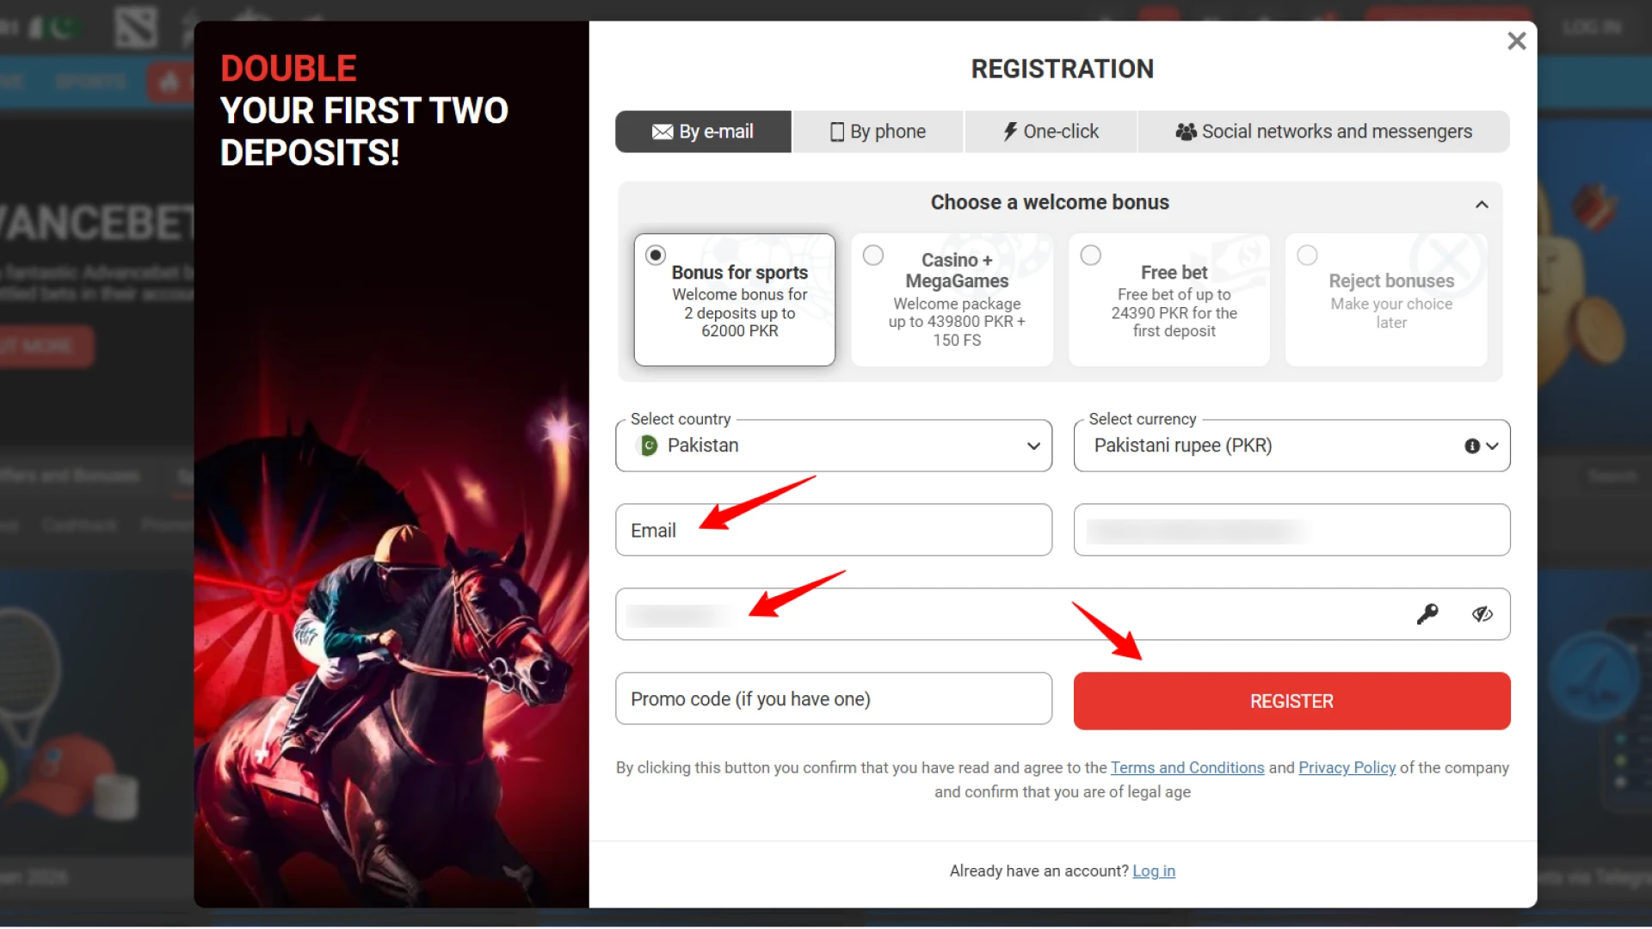Switch to the By phone registration tab

pos(878,131)
